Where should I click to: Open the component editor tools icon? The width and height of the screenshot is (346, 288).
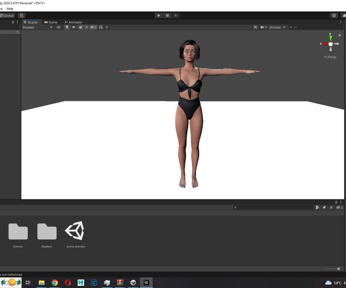pos(255,27)
